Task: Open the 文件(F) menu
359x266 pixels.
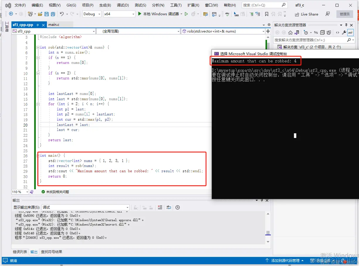Action: click(x=20, y=5)
